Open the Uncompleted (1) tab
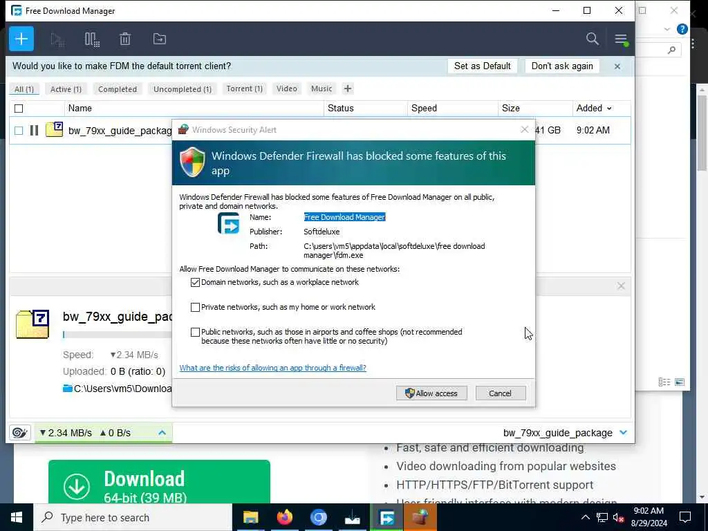708x531 pixels. [183, 89]
